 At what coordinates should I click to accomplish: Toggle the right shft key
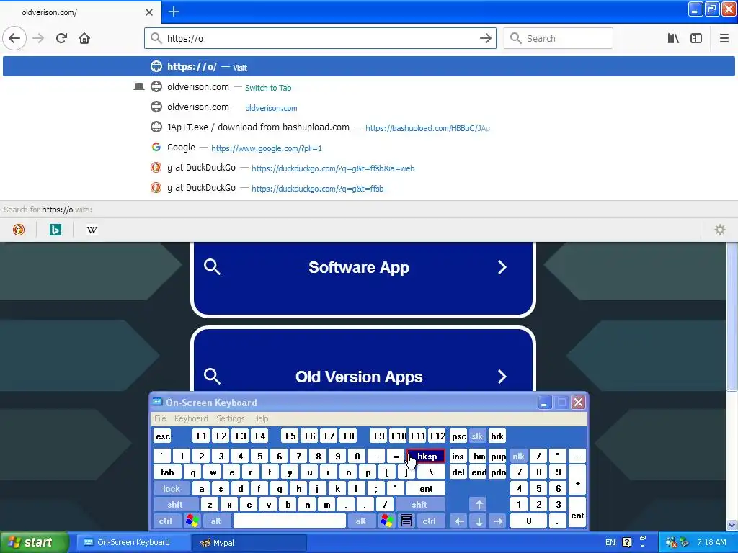419,505
